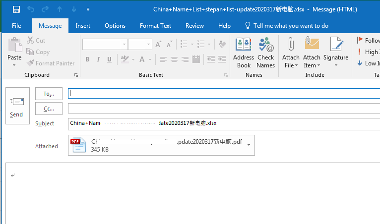Viewport: 380px width, 224px height.
Task: Click Check Names
Action: (265, 53)
